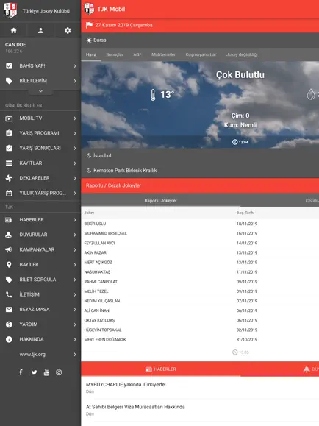This screenshot has height=426, width=319.
Task: Select the Haberler tab in news section
Action: click(x=160, y=369)
